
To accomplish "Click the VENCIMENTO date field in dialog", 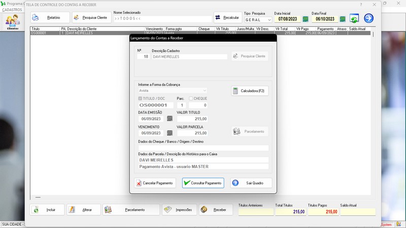I will (x=151, y=133).
